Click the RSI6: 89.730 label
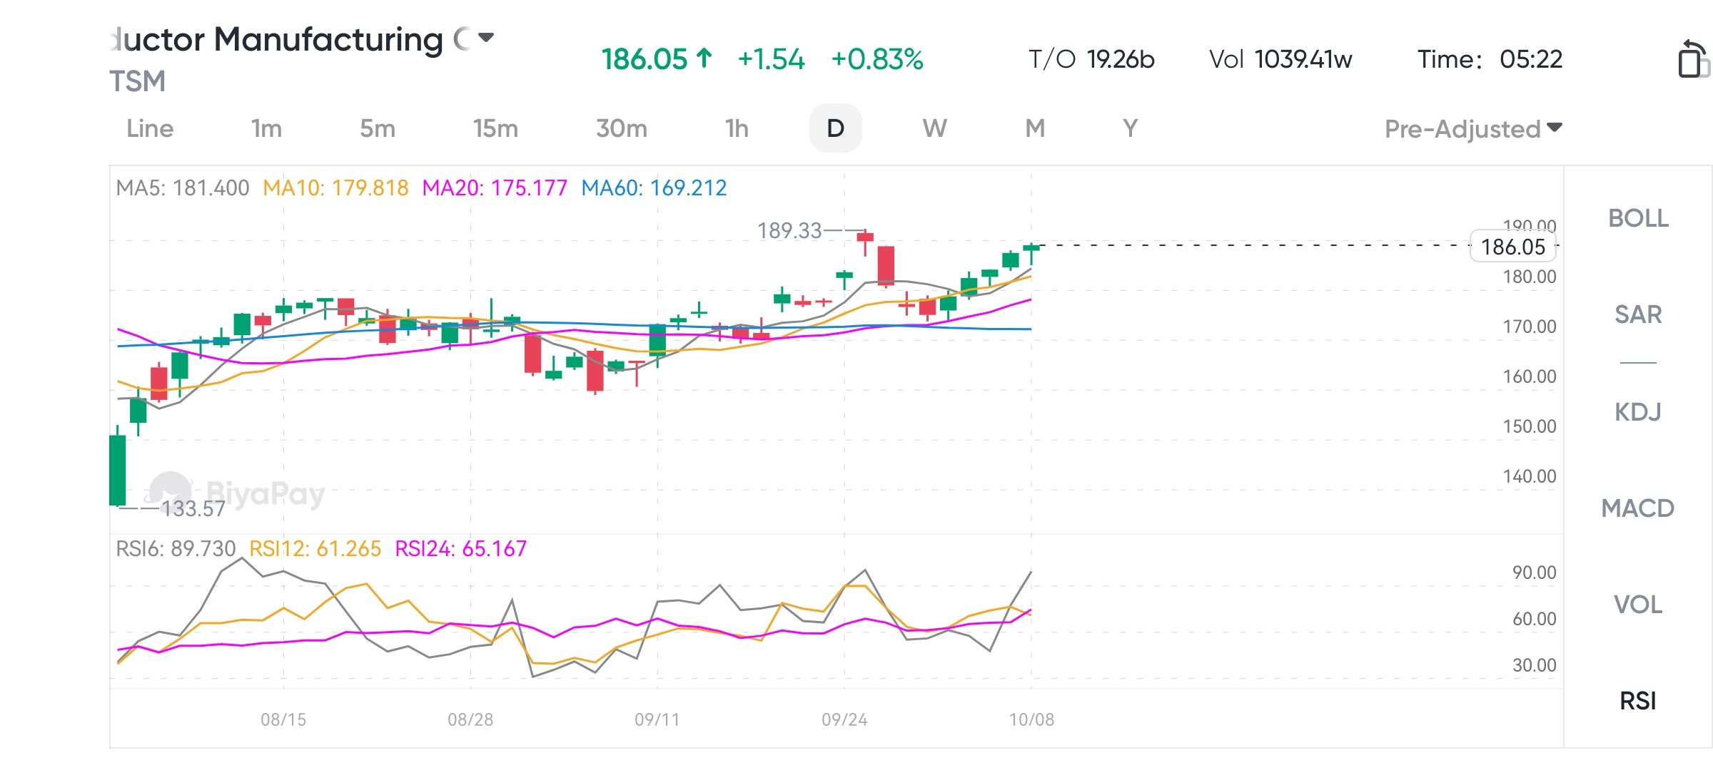This screenshot has height=770, width=1713. (176, 549)
